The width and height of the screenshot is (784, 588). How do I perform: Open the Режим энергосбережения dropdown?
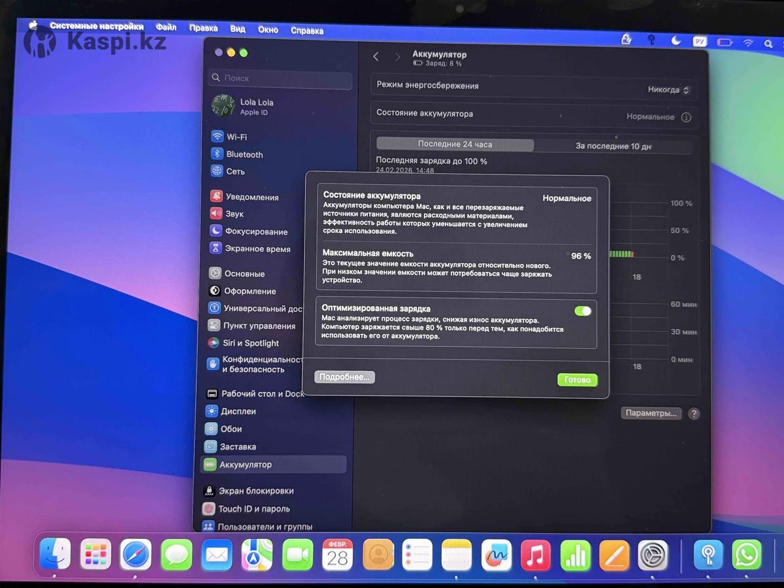(x=668, y=90)
